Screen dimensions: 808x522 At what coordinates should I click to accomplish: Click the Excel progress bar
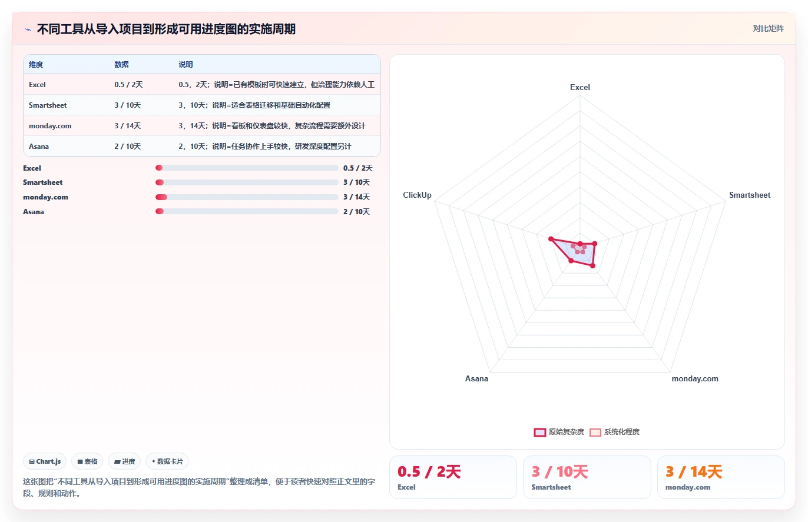coord(247,168)
